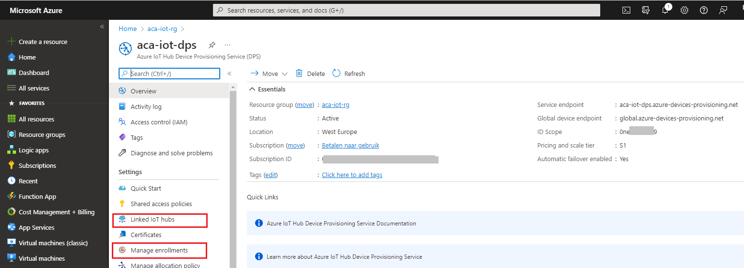The image size is (744, 268).
Task: Pin aca-iot-dps to dashboard
Action: point(212,45)
